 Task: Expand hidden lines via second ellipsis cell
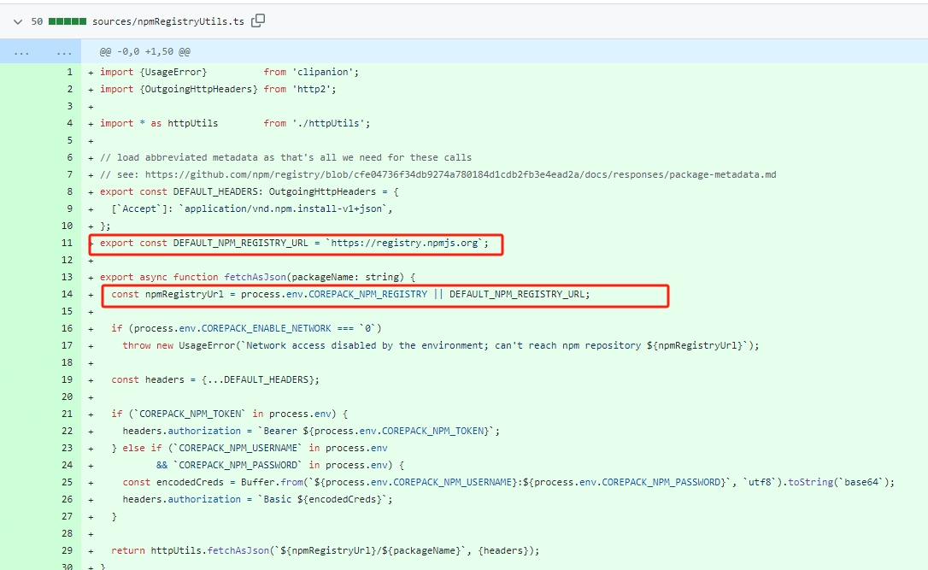pos(62,51)
